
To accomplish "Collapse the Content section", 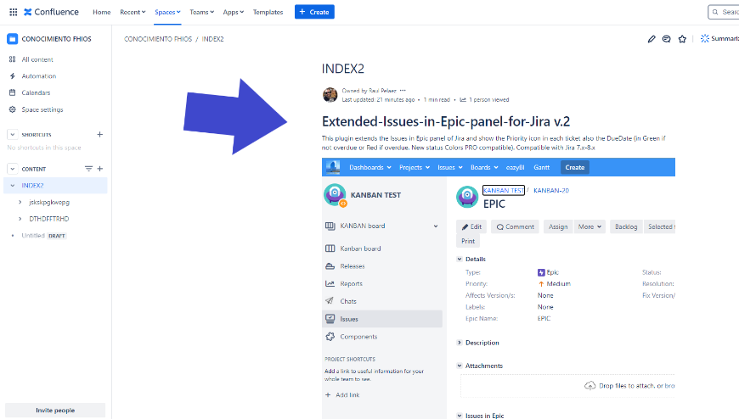I will 12,169.
